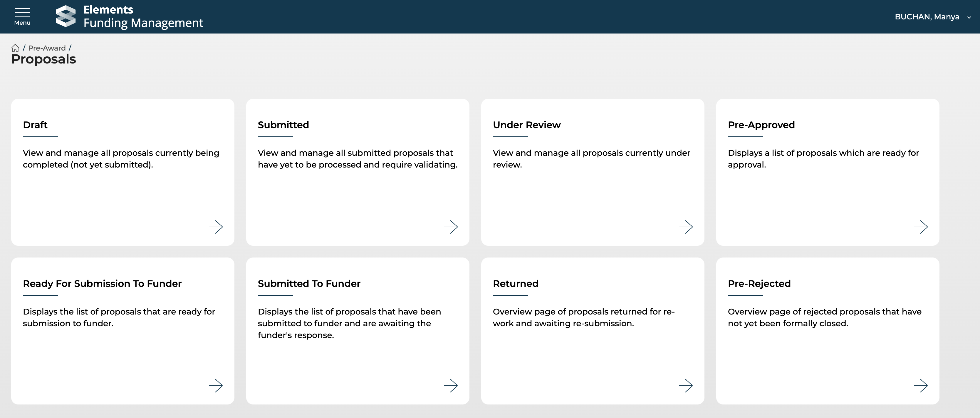The image size is (980, 418).
Task: Open Under Review using its arrow icon
Action: click(x=686, y=227)
